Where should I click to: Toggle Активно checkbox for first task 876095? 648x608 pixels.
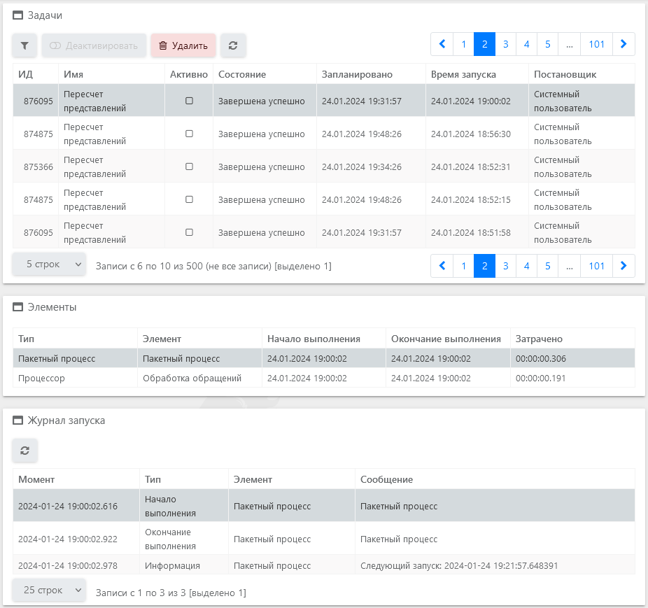pyautogui.click(x=189, y=101)
